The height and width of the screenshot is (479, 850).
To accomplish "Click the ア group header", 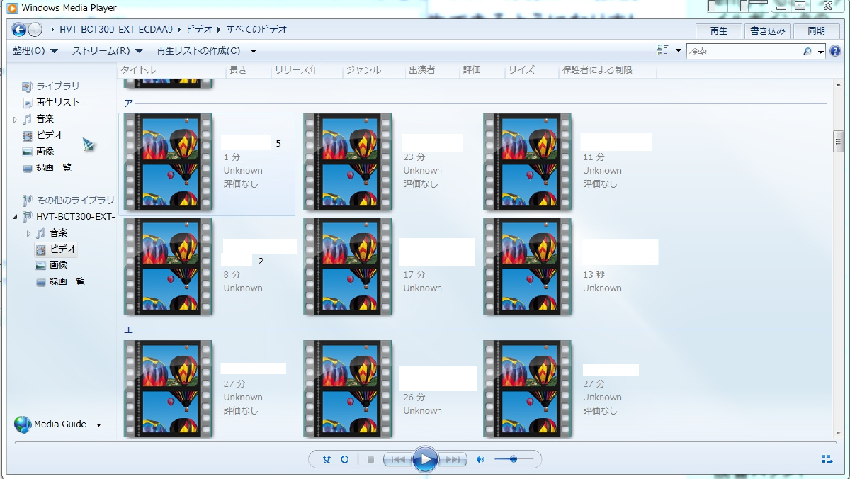I will 129,103.
